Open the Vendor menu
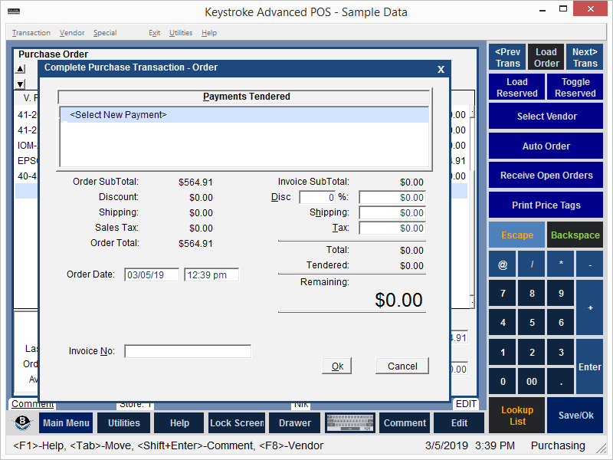This screenshot has width=613, height=460. tap(72, 33)
